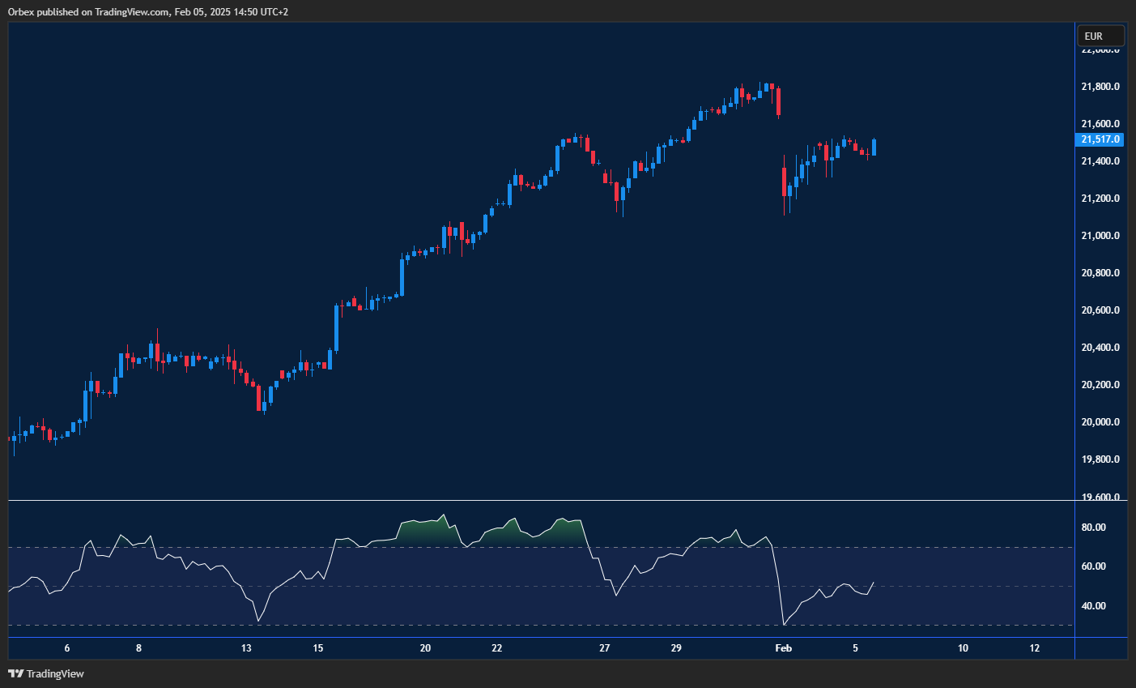
Task: Open the EUR currency selector
Action: pyautogui.click(x=1100, y=36)
